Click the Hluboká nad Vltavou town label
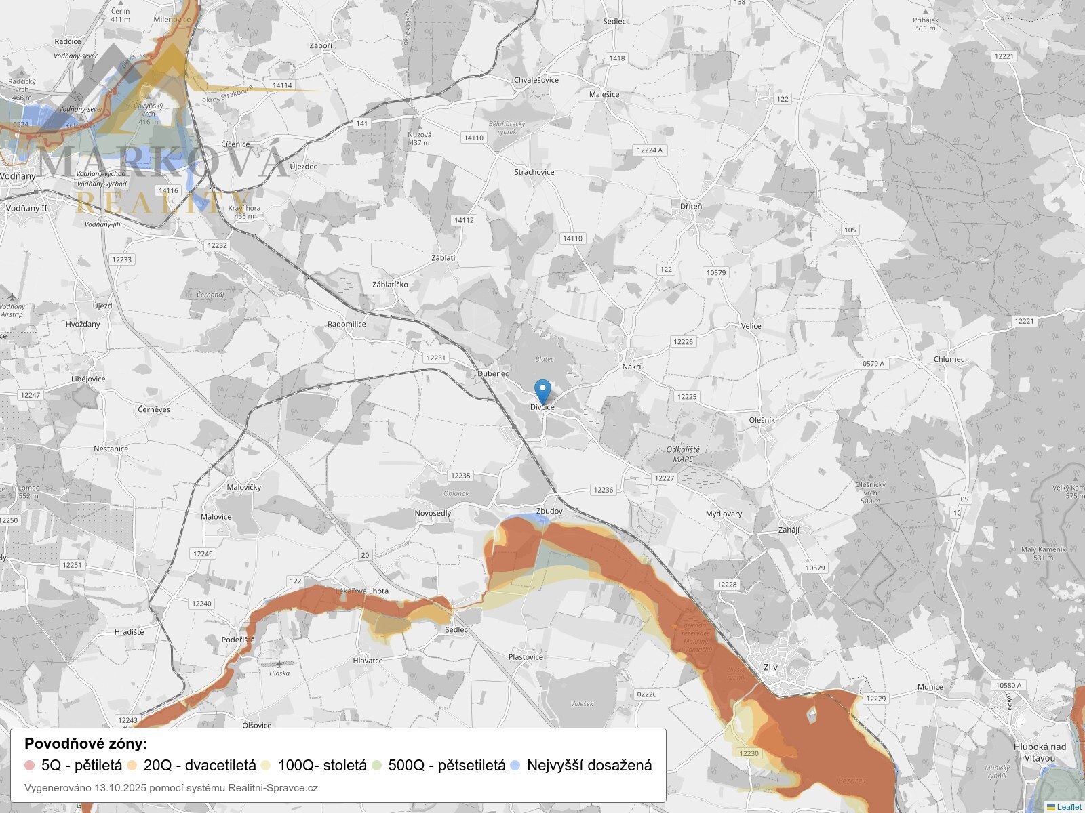The width and height of the screenshot is (1085, 813). pos(1040,752)
